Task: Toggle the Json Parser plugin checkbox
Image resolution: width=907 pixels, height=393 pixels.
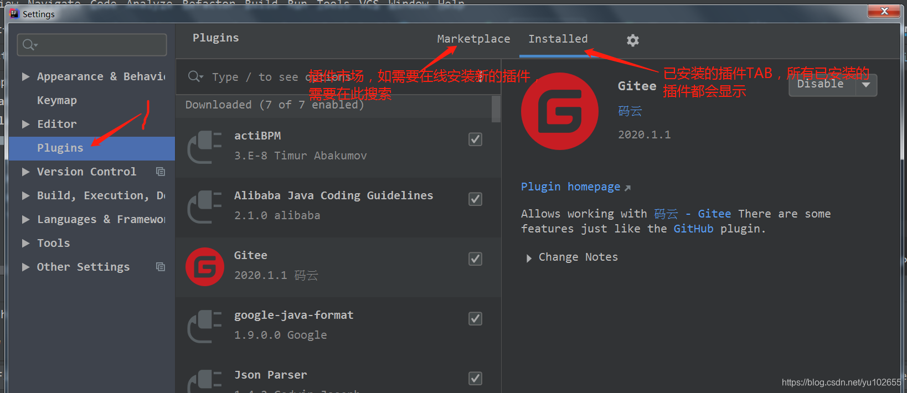Action: (475, 379)
